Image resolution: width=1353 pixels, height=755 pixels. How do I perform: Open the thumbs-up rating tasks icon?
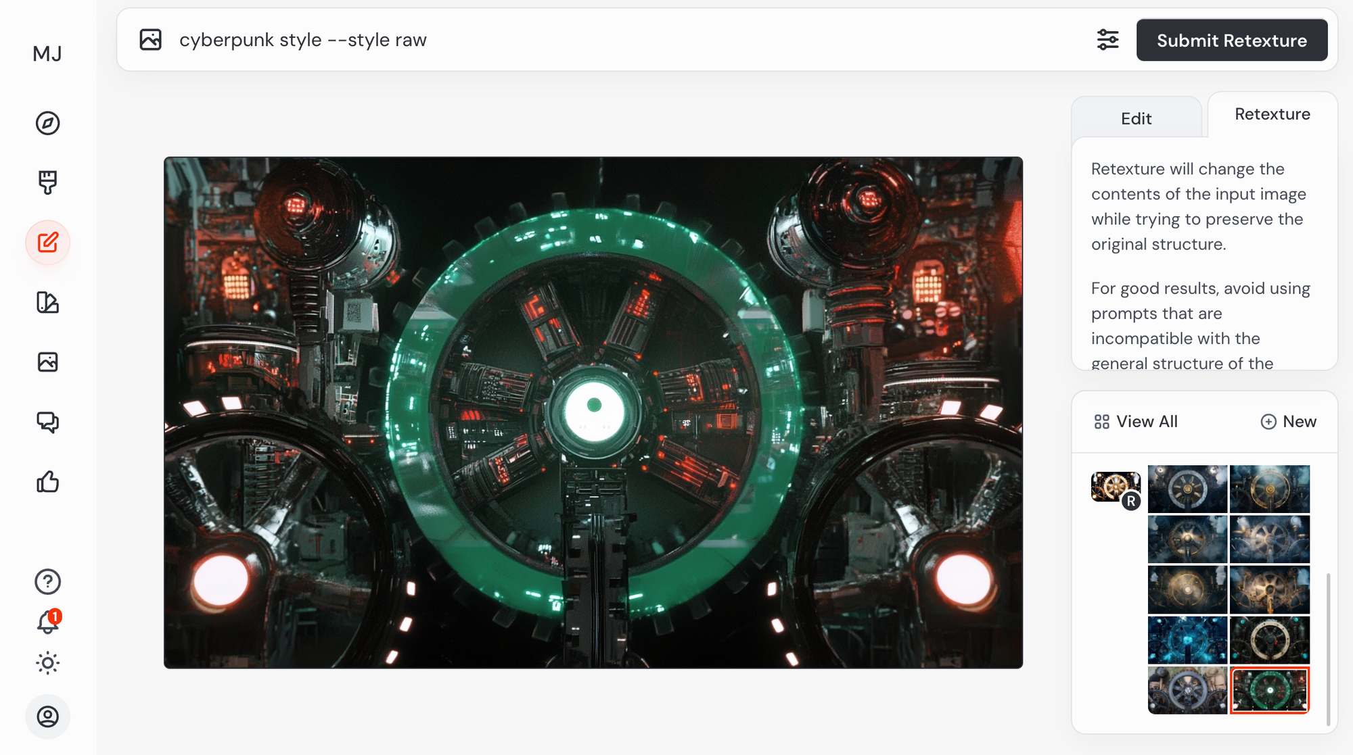click(47, 482)
